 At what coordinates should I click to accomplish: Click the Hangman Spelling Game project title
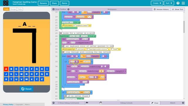(x=25, y=2)
